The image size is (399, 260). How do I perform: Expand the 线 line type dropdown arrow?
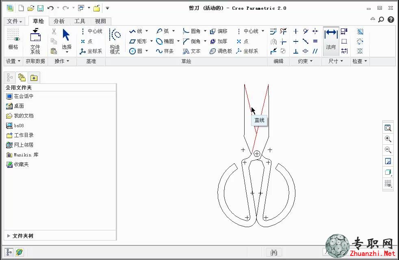(147, 31)
